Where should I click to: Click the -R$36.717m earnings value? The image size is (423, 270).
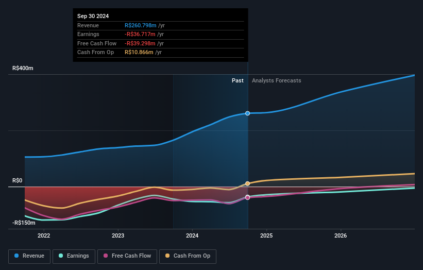tap(140, 34)
